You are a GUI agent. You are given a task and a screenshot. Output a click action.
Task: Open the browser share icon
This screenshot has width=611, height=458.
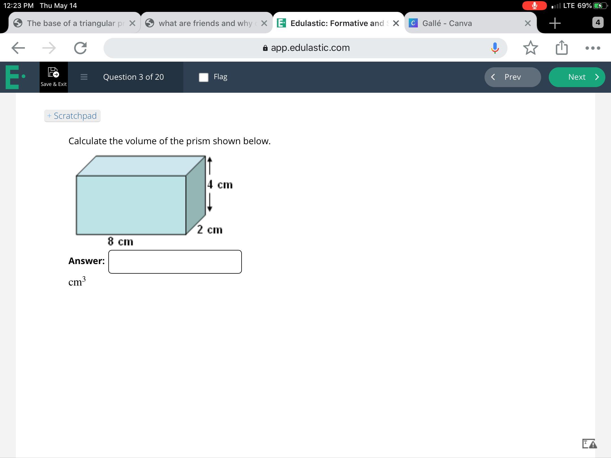tap(561, 48)
